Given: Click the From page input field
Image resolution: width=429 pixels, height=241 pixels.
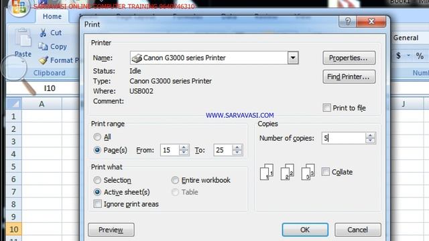Looking at the screenshot, I should tap(170, 150).
